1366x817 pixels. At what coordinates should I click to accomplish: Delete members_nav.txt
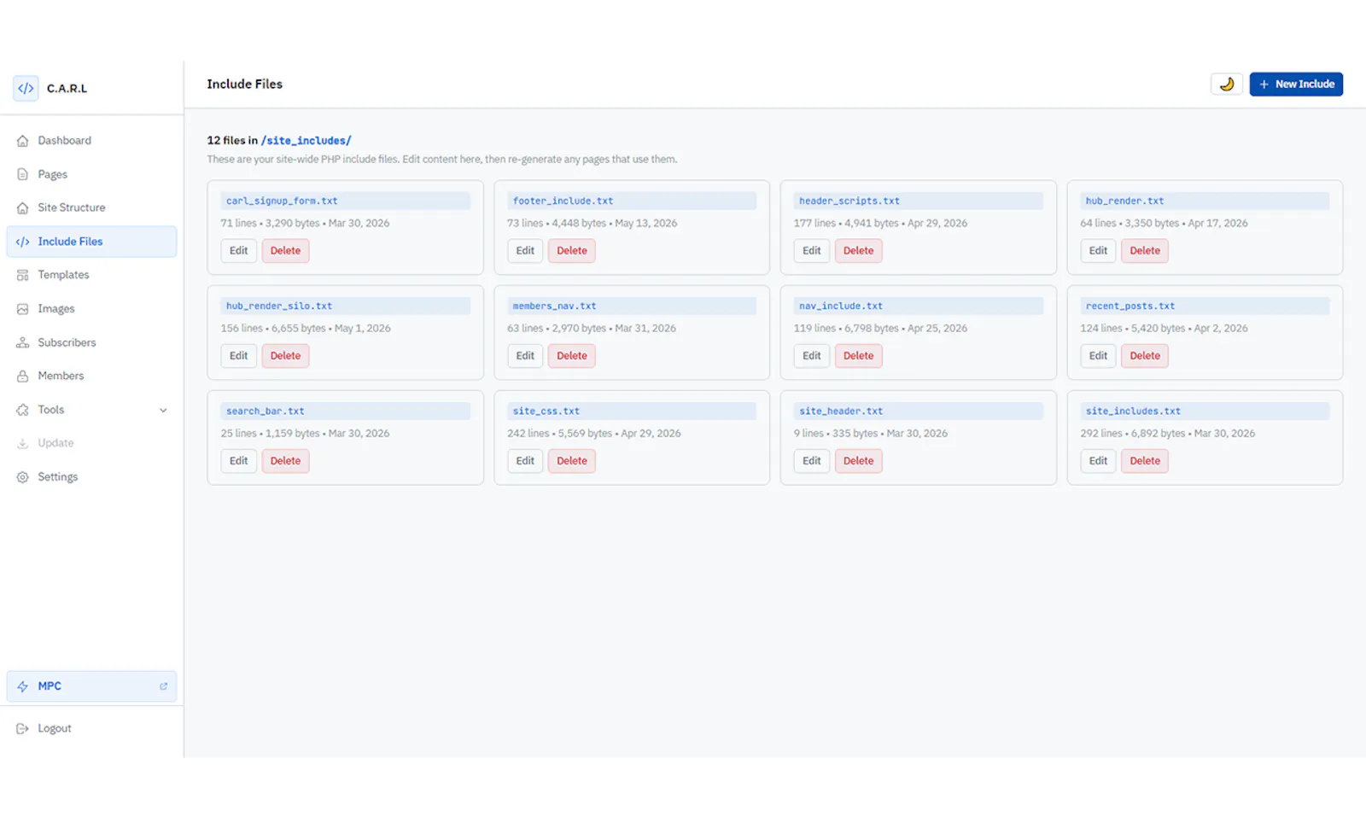(572, 356)
